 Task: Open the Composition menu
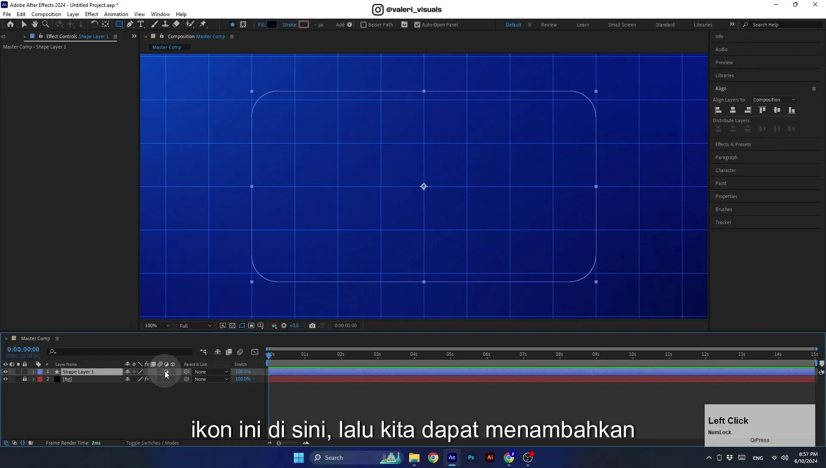click(x=46, y=14)
